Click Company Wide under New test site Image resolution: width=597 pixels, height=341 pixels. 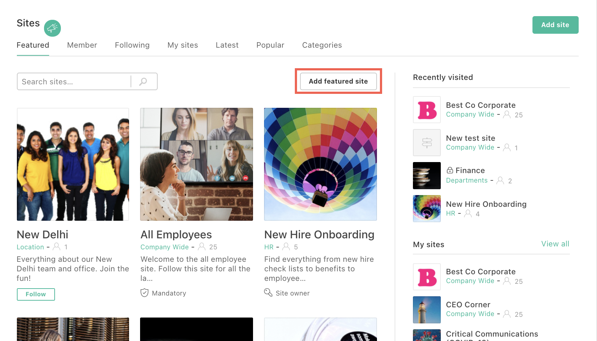(x=470, y=147)
